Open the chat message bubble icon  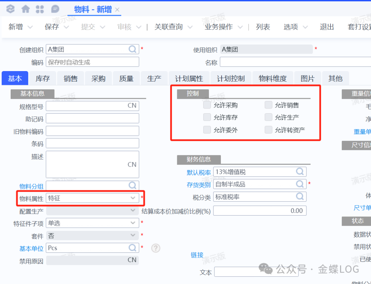(x=55, y=9)
